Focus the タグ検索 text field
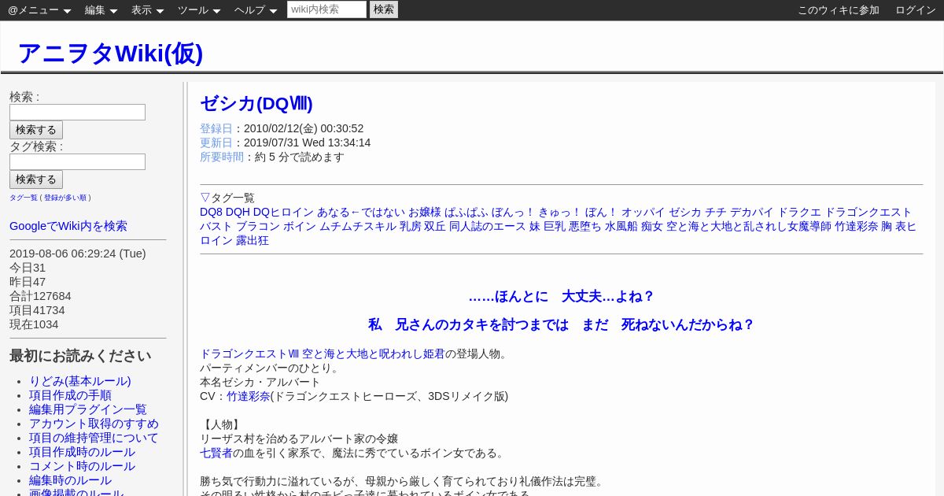Screen dimensions: 944x496 (77, 161)
